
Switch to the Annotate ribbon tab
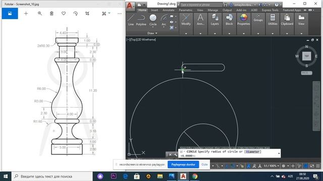(x=168, y=10)
